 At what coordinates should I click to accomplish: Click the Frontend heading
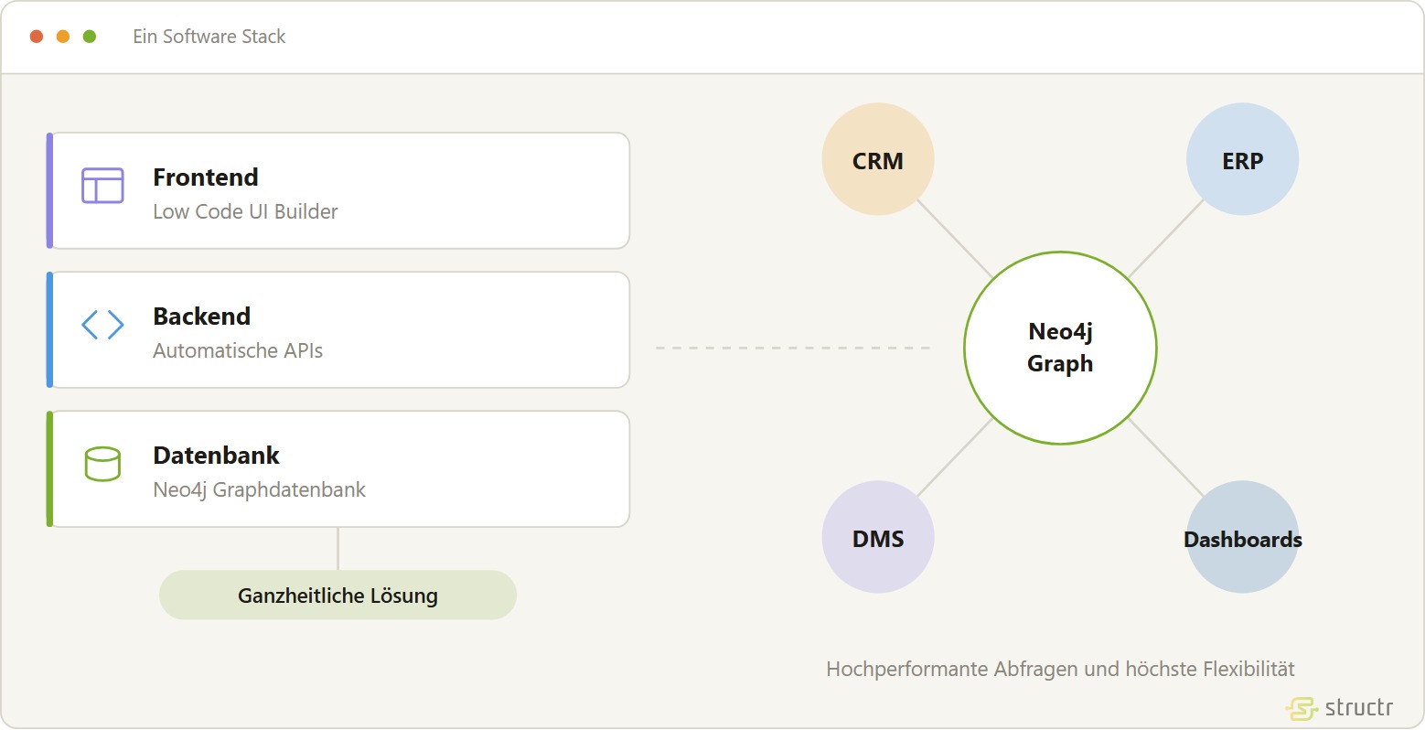tap(206, 177)
